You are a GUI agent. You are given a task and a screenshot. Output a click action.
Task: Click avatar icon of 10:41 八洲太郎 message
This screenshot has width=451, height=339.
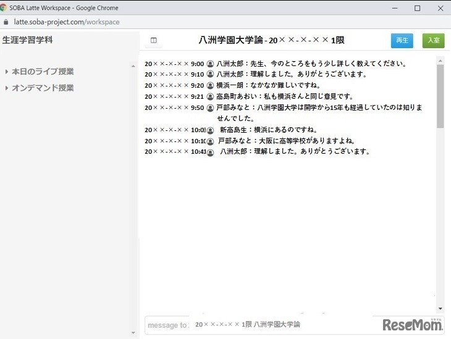(x=210, y=153)
